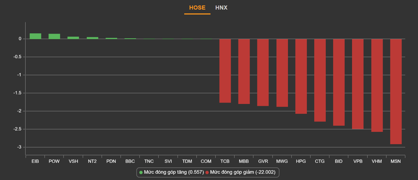418x180 pixels.
Task: Click the red VPB bar
Action: coord(358,84)
